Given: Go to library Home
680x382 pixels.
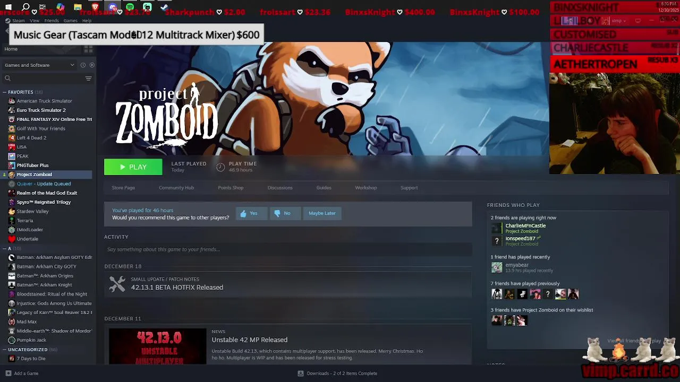Looking at the screenshot, I should coord(11,49).
